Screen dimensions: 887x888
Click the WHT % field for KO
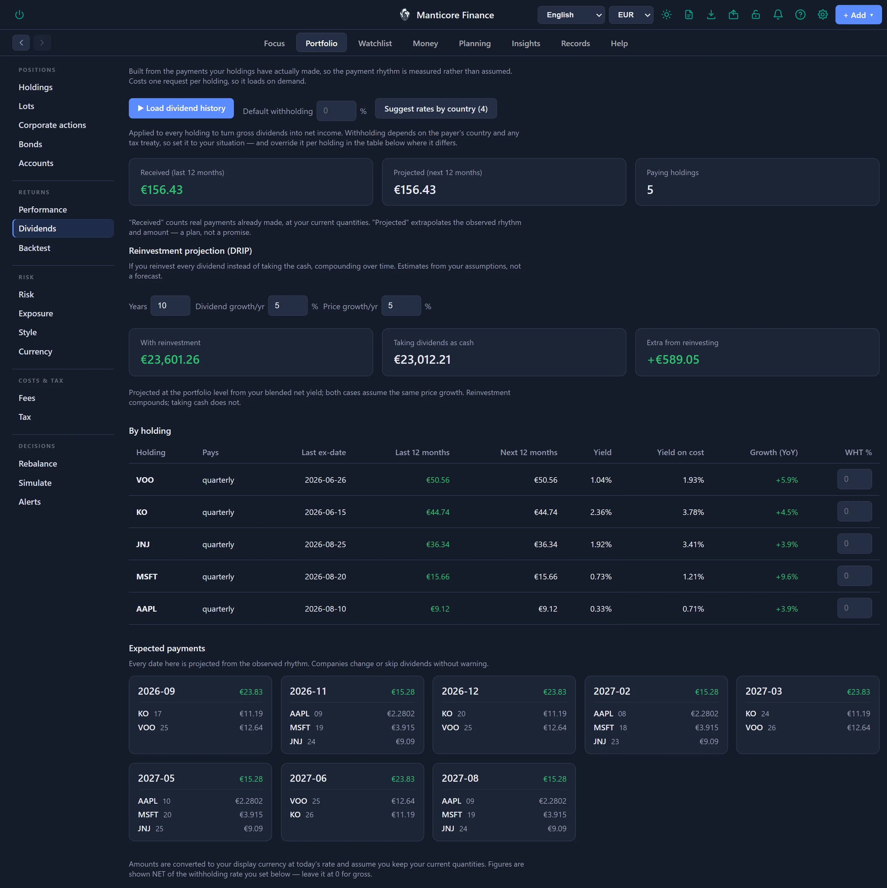pyautogui.click(x=854, y=512)
